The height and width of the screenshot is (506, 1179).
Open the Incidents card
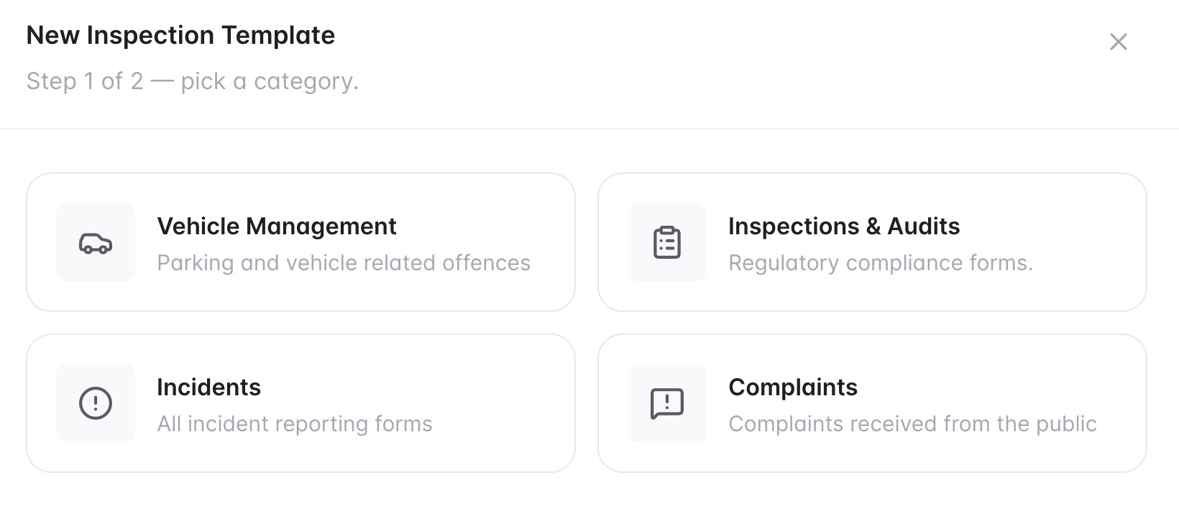tap(301, 403)
